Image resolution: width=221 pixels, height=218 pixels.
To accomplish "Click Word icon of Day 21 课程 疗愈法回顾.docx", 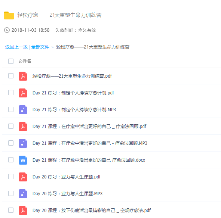I will point(23,160).
